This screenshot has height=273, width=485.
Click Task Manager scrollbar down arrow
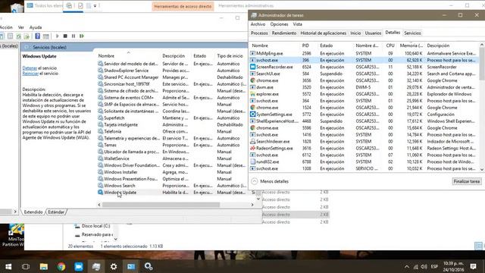[482, 169]
